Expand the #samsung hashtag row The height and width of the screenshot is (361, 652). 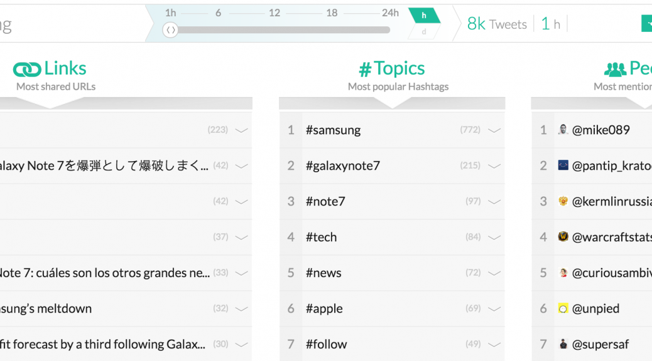(494, 130)
